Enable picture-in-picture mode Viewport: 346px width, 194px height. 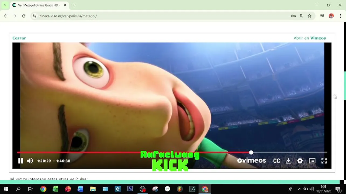312,161
